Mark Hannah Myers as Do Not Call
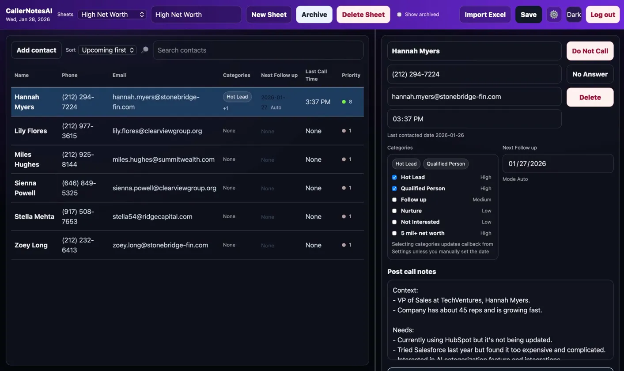624x371 pixels. click(590, 51)
